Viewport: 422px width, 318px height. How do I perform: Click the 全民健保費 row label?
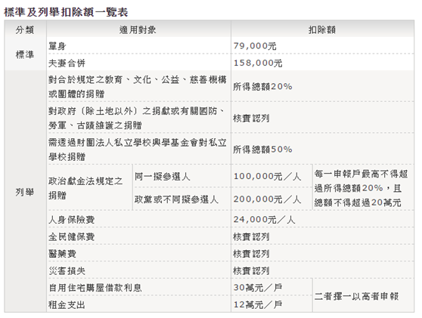[x=71, y=236]
